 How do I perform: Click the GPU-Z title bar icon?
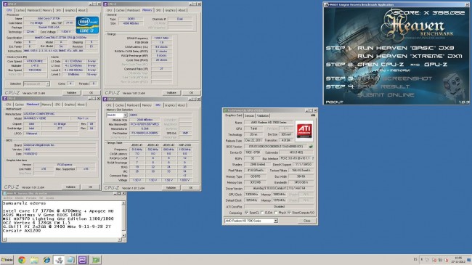[225, 110]
